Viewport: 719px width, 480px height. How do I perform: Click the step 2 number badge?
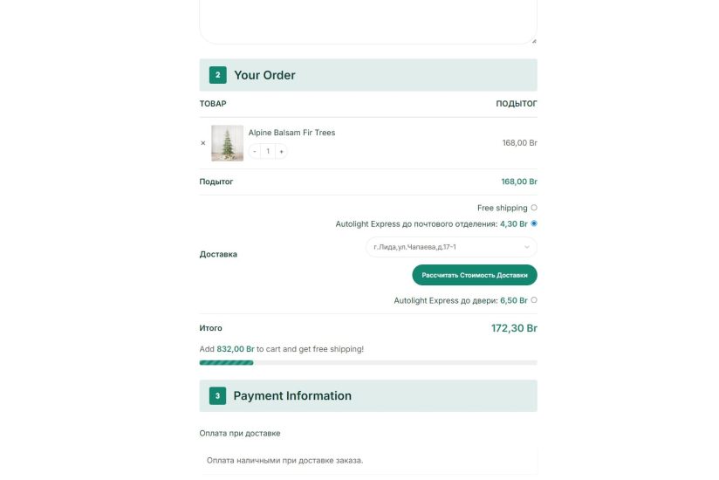217,75
